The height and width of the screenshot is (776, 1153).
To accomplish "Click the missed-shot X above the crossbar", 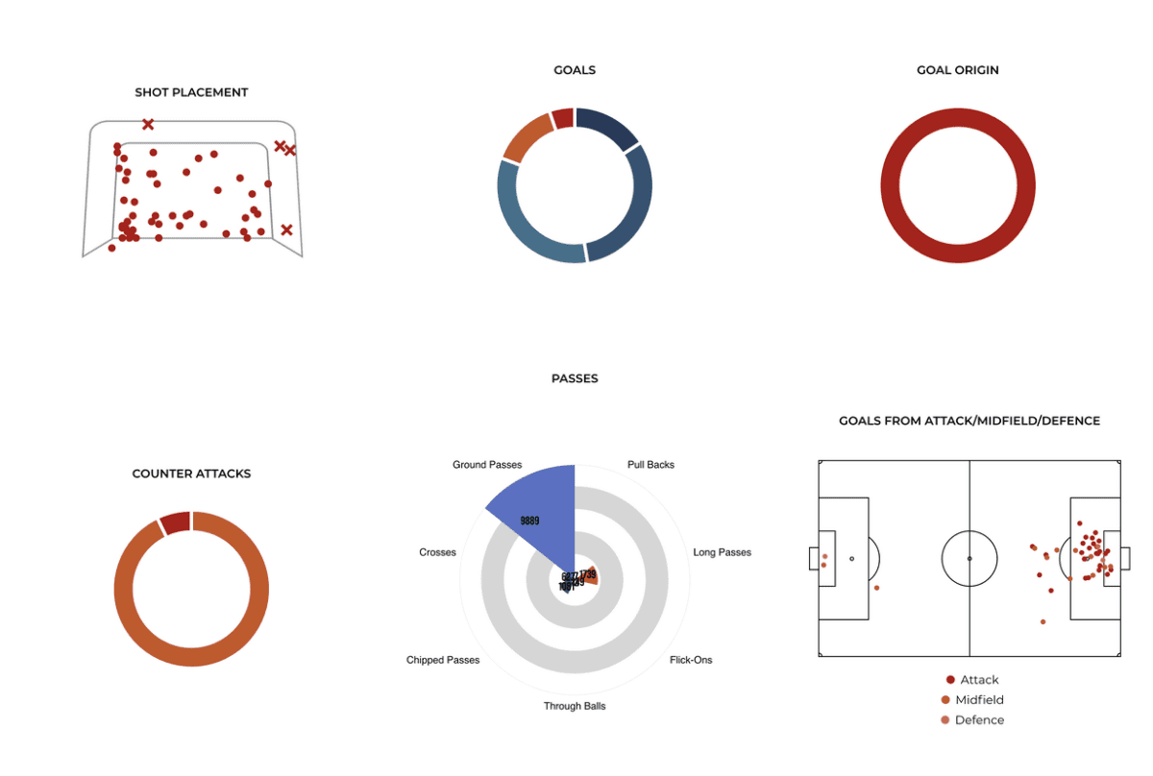I will [147, 124].
